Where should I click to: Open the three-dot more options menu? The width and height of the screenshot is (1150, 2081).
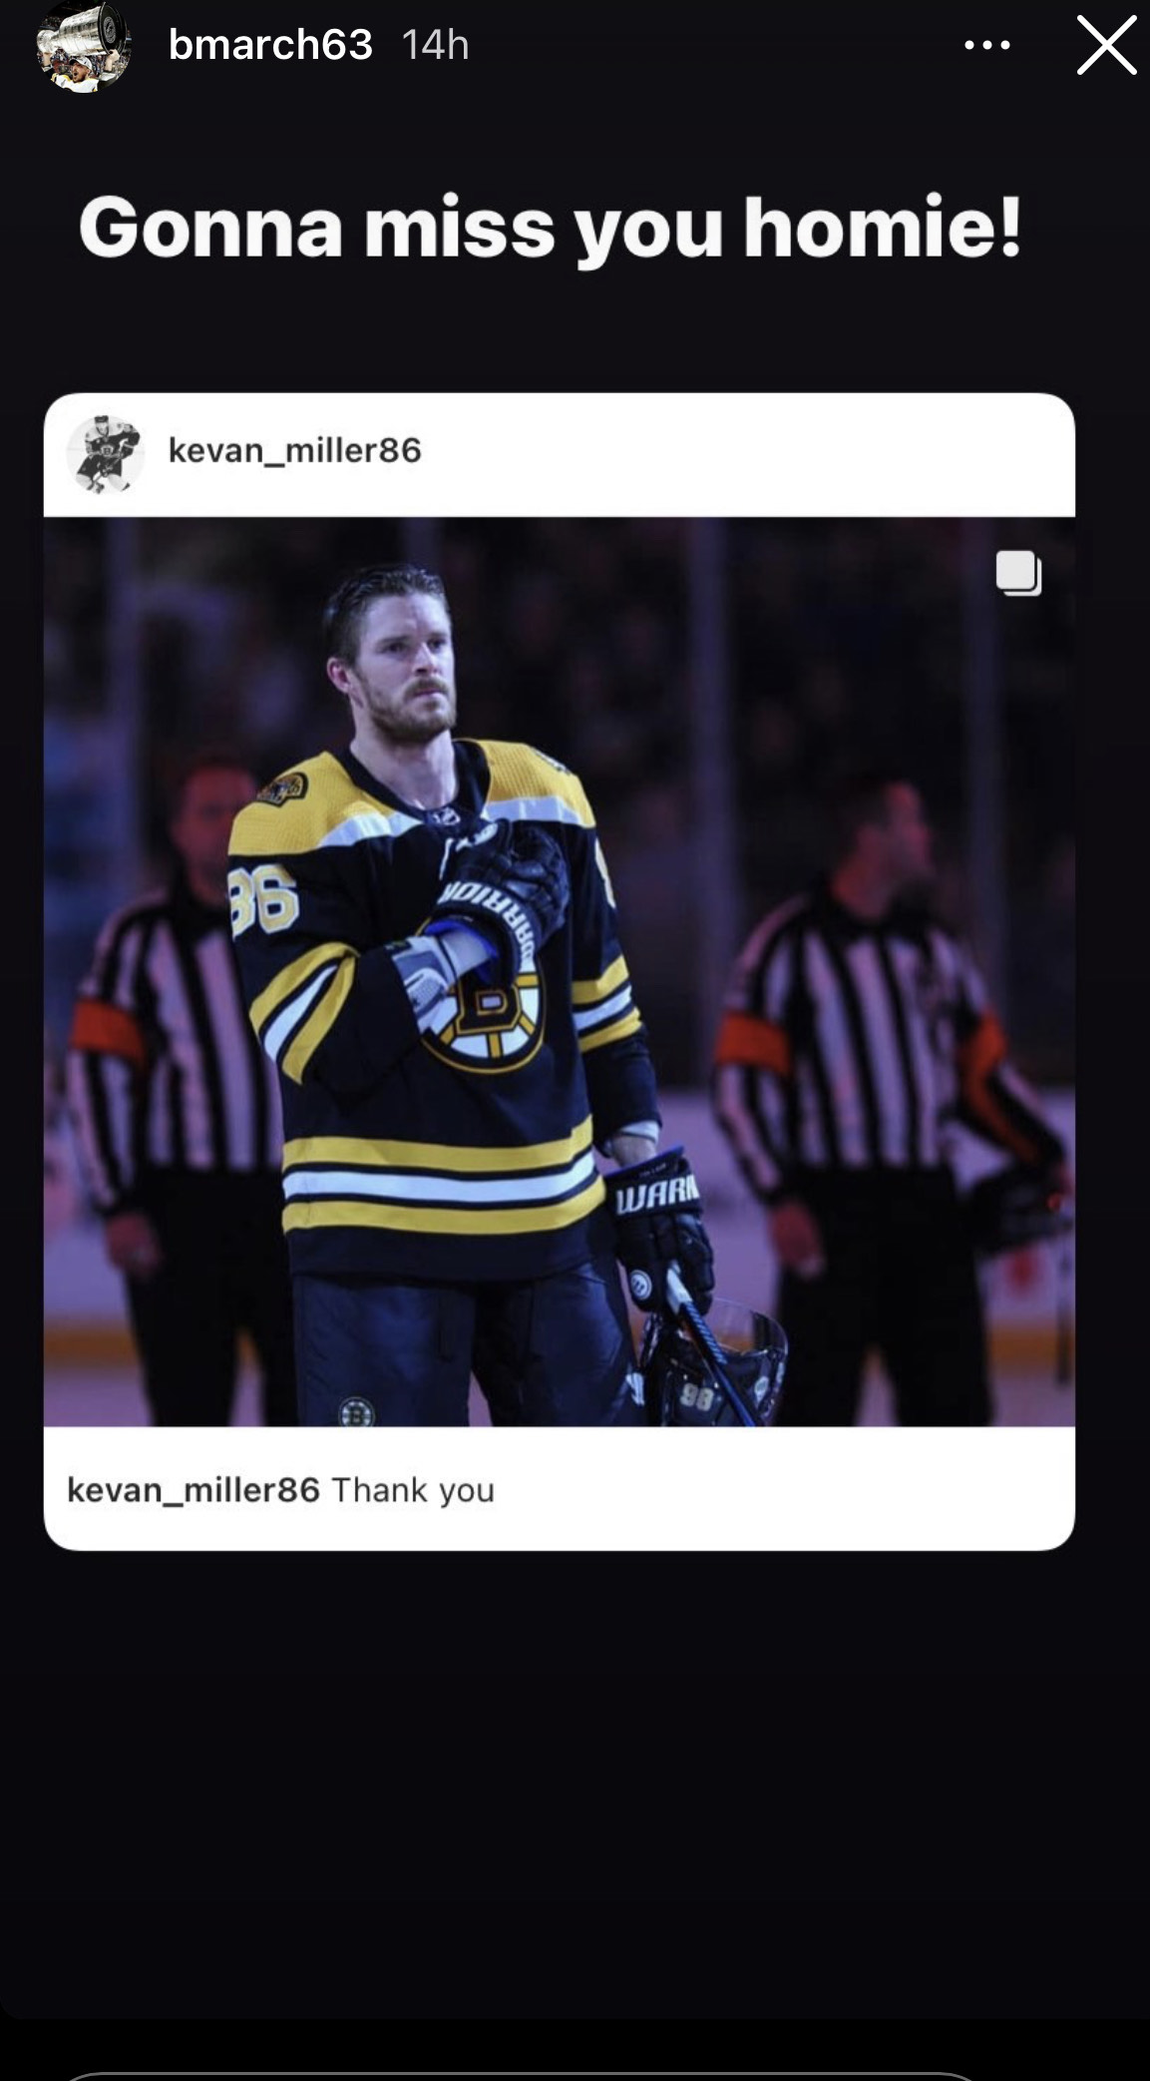[x=987, y=45]
